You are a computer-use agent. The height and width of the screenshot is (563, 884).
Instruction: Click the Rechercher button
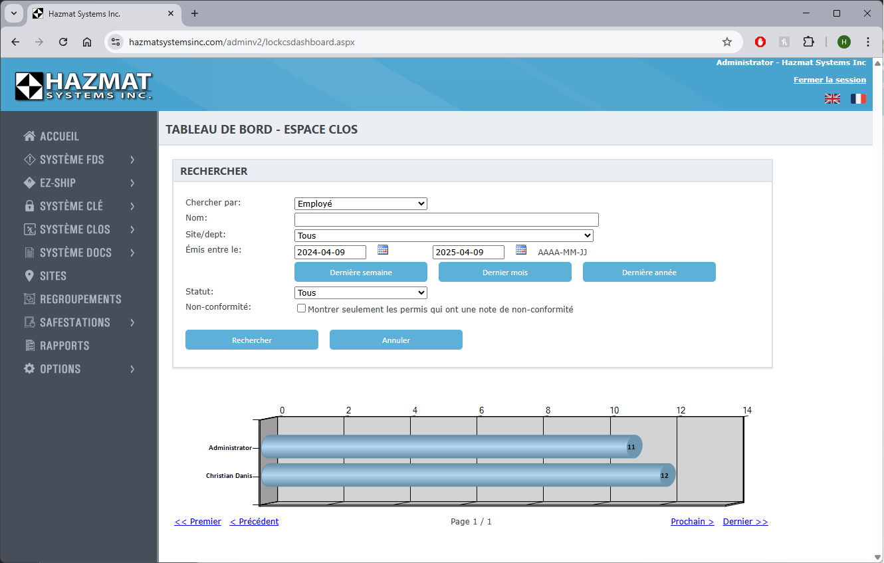pyautogui.click(x=251, y=340)
